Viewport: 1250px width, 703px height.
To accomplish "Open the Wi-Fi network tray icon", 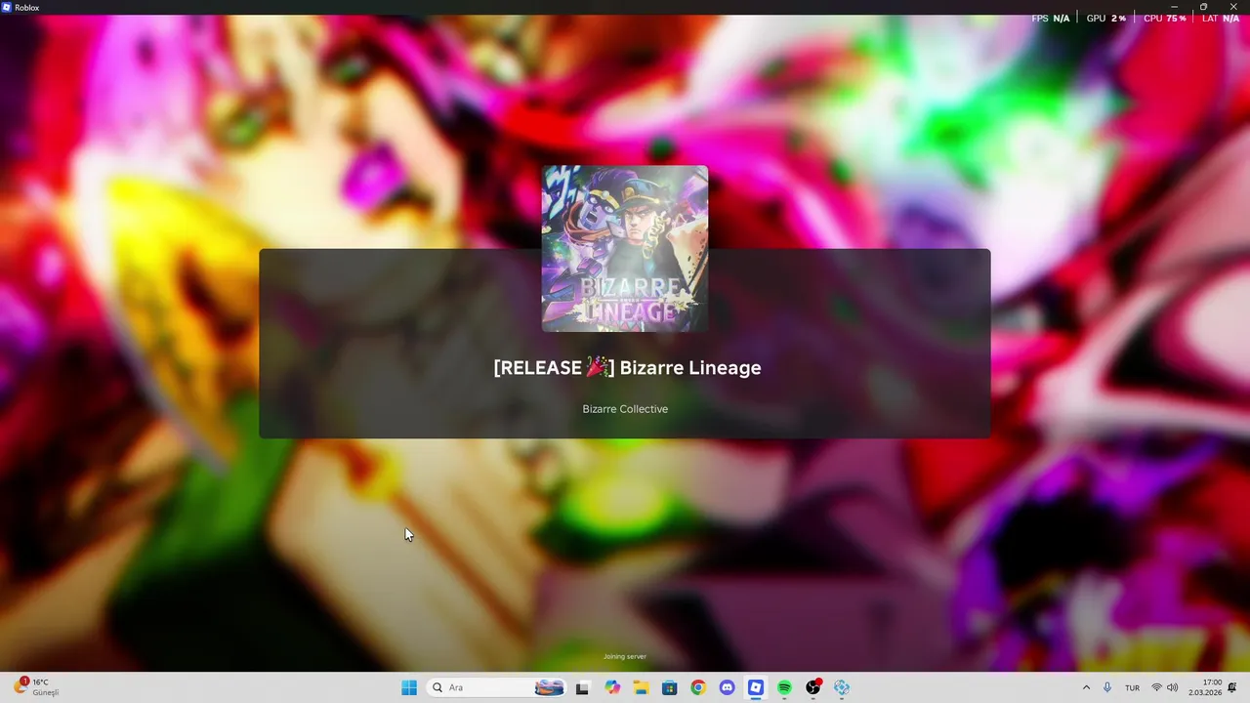I will [1156, 687].
